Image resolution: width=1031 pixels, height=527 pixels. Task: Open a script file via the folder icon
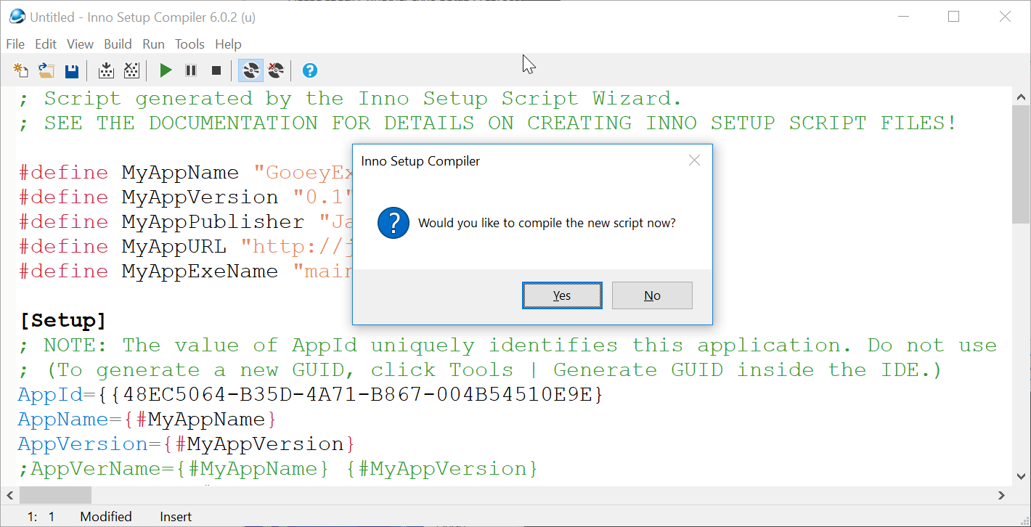(x=46, y=70)
